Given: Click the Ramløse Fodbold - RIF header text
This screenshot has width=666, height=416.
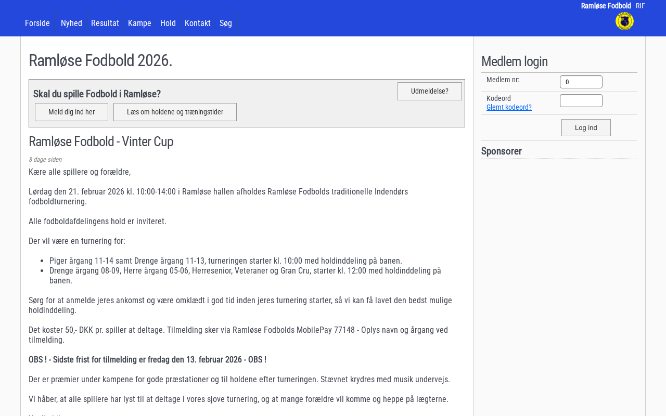Looking at the screenshot, I should click(x=612, y=6).
